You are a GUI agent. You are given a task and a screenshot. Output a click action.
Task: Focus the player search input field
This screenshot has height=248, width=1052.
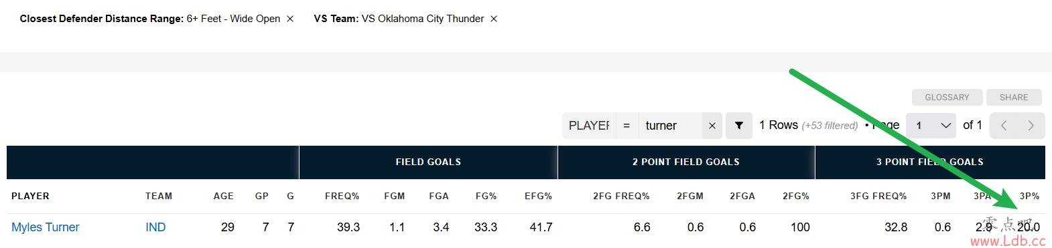pyautogui.click(x=670, y=126)
